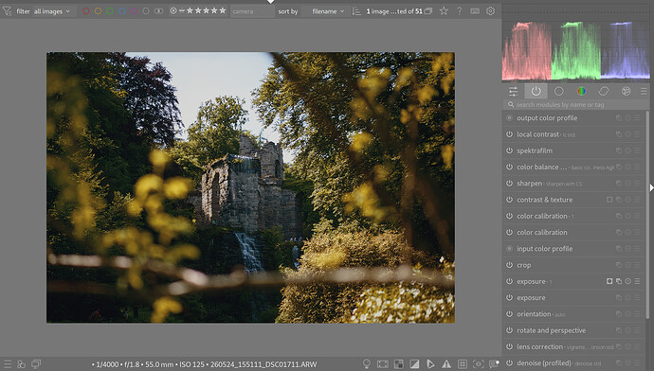Click the rating filter circle icon
Screen dimensions: 654x371
(173, 10)
